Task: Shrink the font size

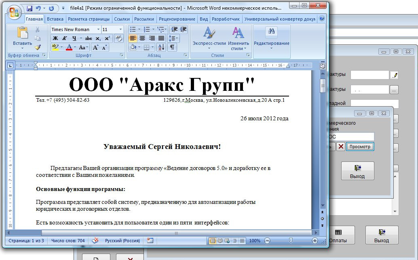Action: [104, 47]
